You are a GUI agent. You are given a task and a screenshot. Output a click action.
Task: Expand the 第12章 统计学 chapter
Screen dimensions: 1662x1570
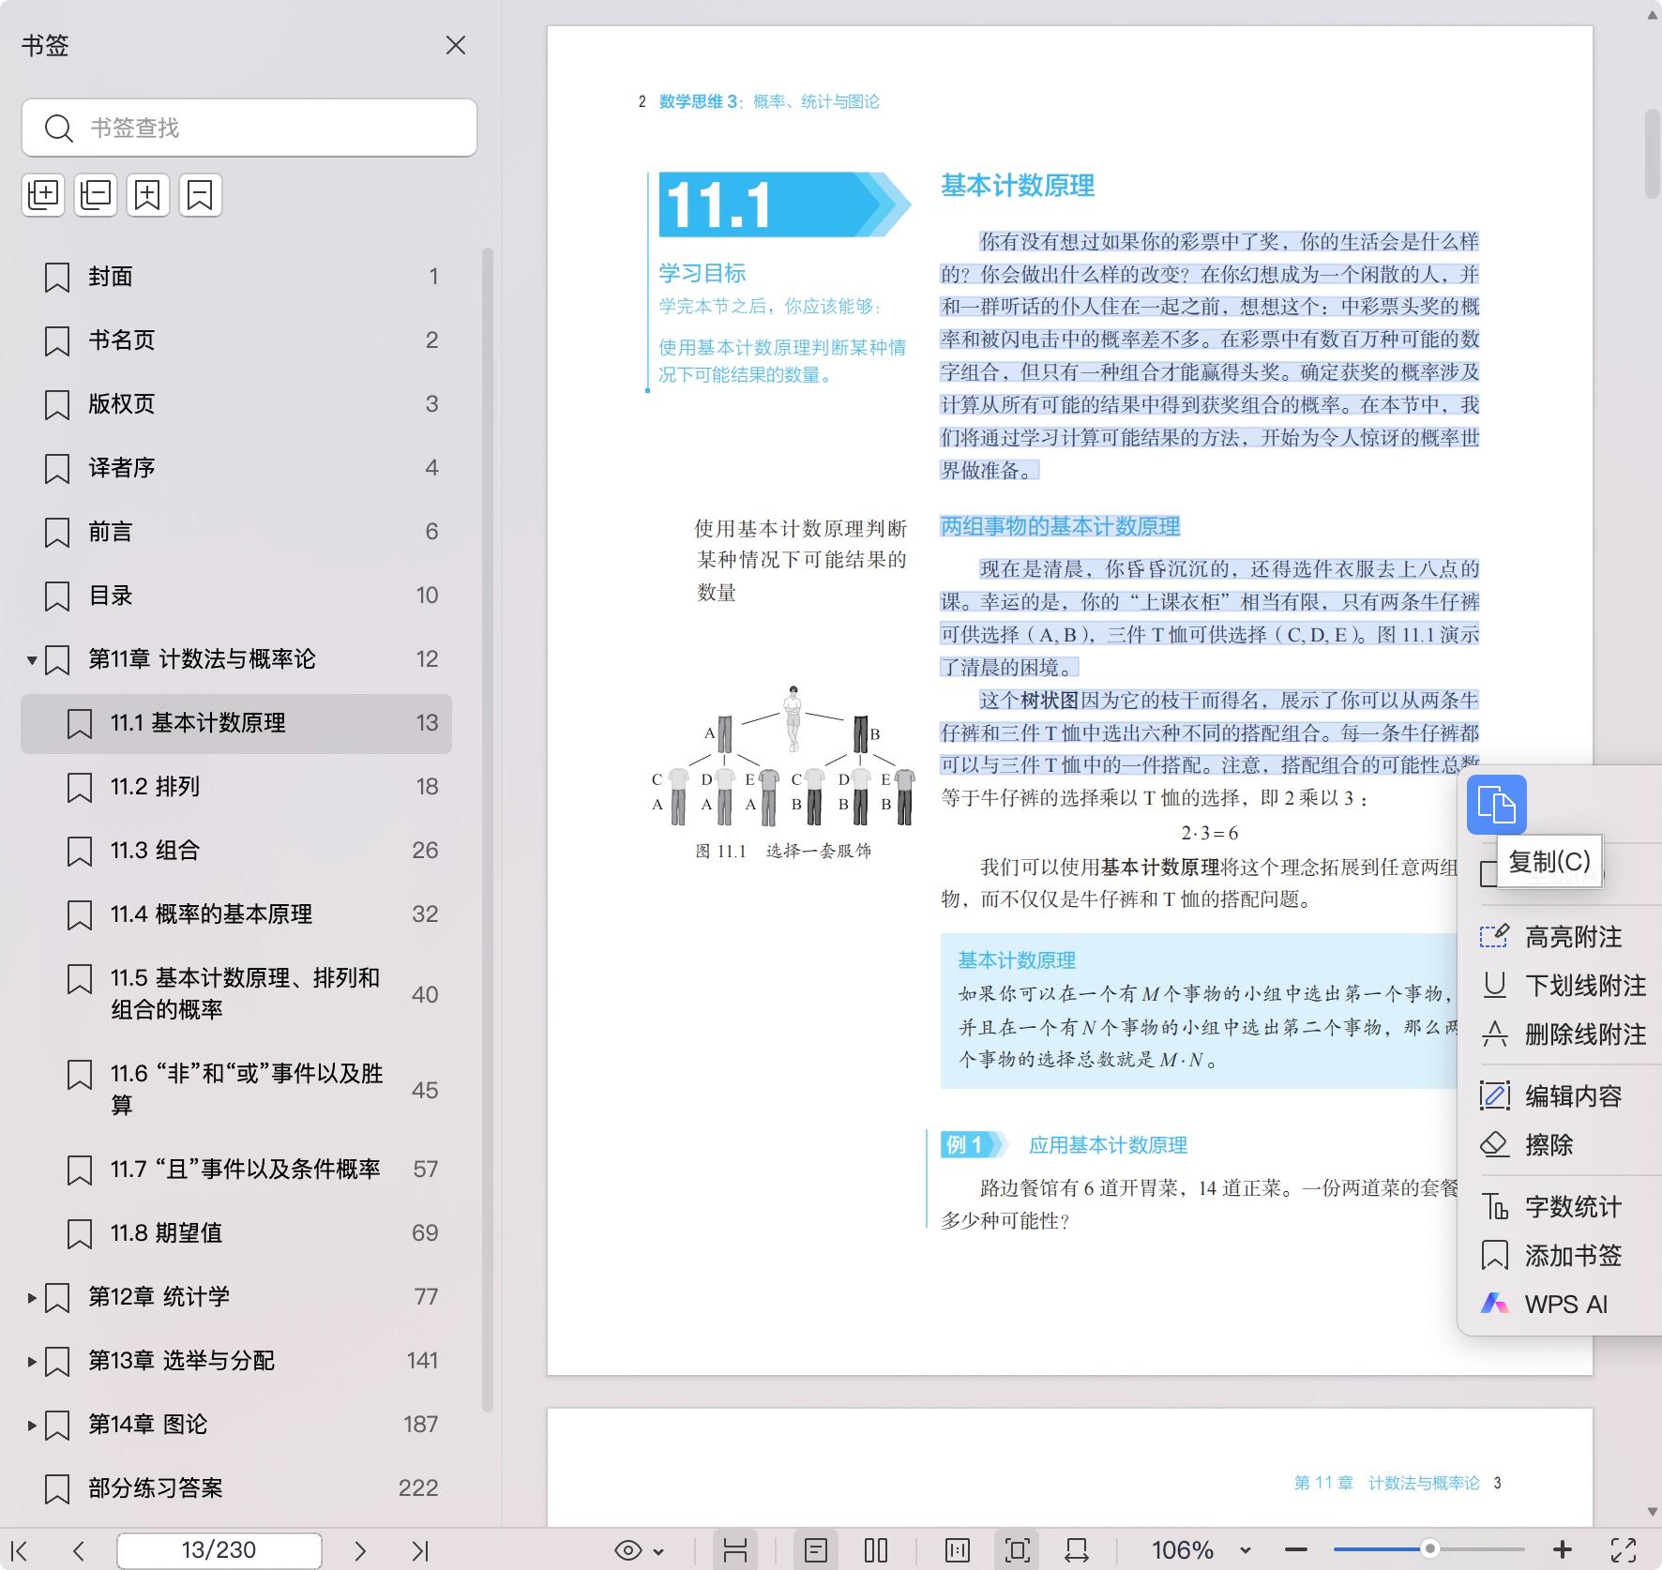(x=32, y=1298)
